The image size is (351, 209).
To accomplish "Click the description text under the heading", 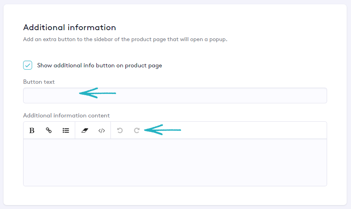I will [125, 40].
